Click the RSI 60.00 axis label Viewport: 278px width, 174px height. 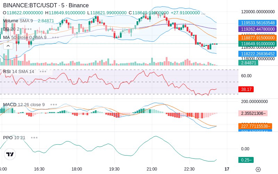click(246, 76)
